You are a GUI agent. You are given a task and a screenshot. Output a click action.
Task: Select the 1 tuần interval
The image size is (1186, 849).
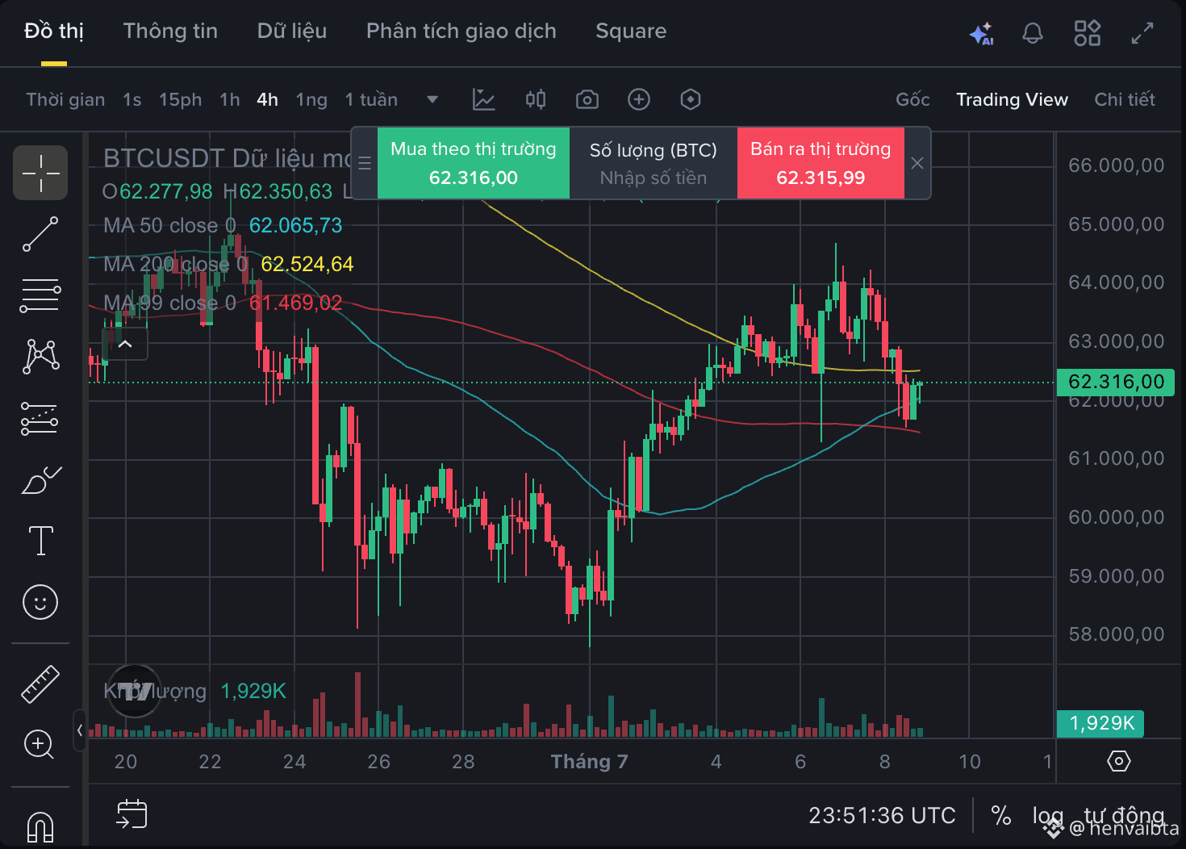pyautogui.click(x=371, y=99)
